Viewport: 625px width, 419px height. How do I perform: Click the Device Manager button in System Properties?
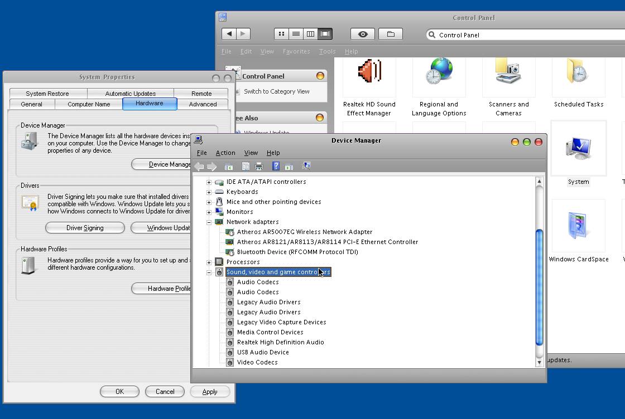coord(161,164)
